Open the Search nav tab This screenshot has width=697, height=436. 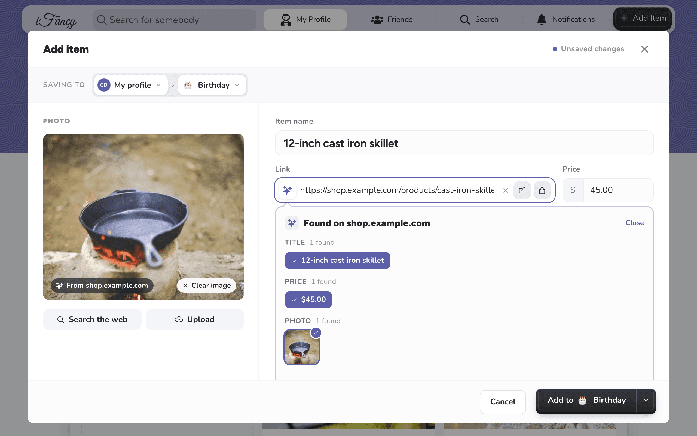pos(479,19)
